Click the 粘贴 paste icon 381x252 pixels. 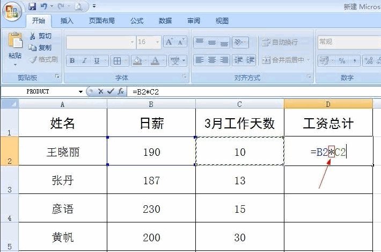pos(16,40)
